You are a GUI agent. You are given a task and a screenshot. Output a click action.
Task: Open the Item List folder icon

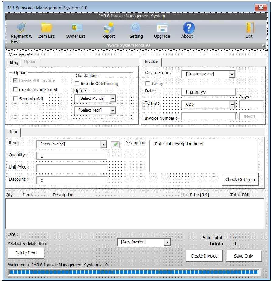(x=46, y=28)
